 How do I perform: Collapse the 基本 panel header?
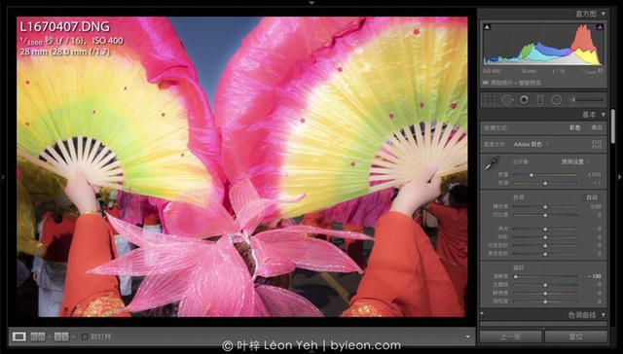click(x=604, y=115)
